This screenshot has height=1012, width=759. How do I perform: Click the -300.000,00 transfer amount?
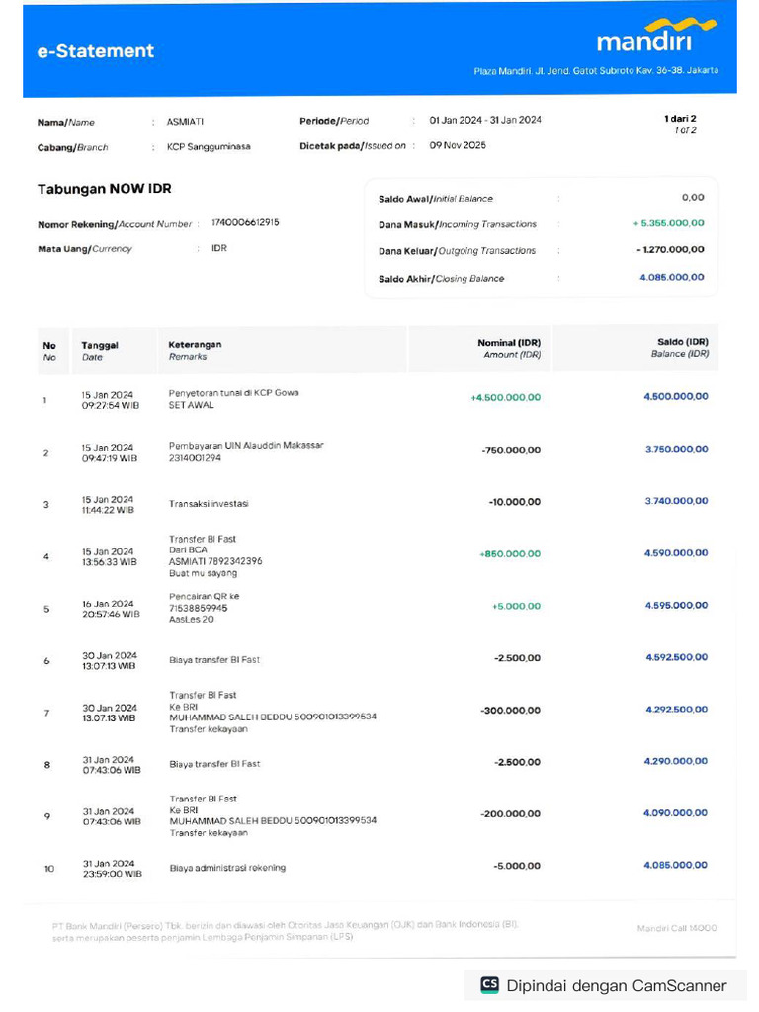pyautogui.click(x=511, y=710)
